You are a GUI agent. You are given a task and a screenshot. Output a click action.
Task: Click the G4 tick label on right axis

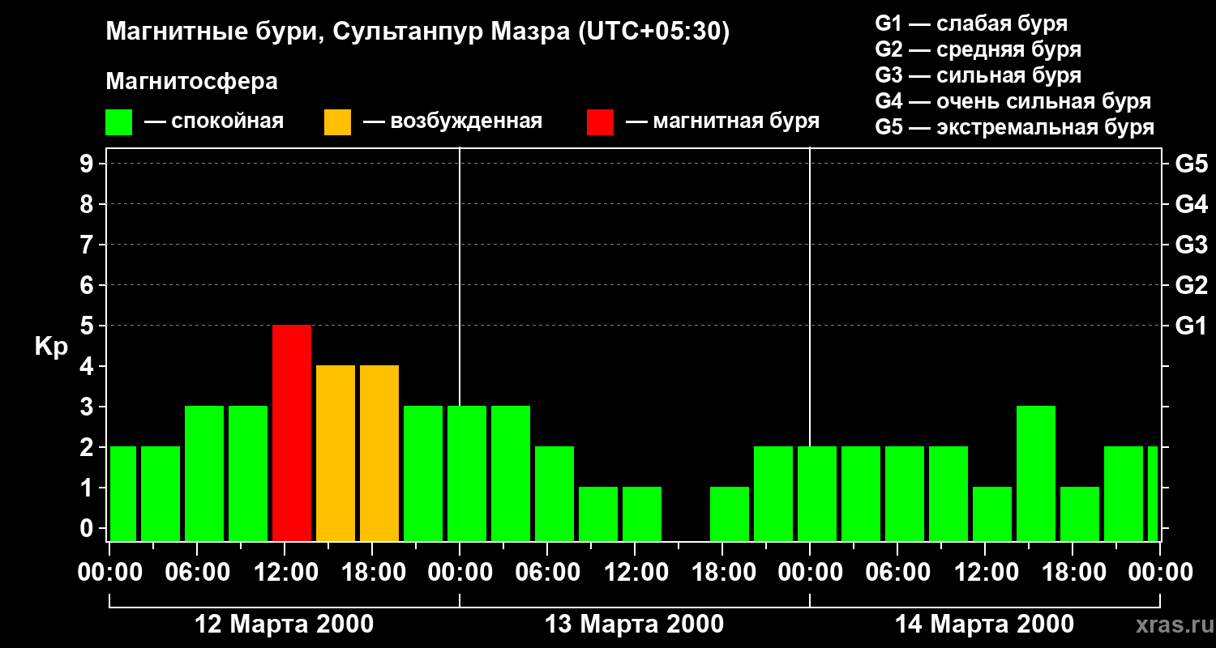pyautogui.click(x=1191, y=204)
